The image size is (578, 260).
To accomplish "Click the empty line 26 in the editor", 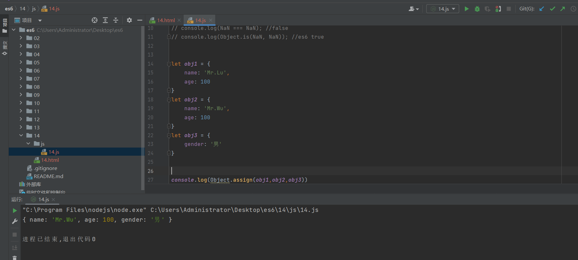I will pos(366,171).
